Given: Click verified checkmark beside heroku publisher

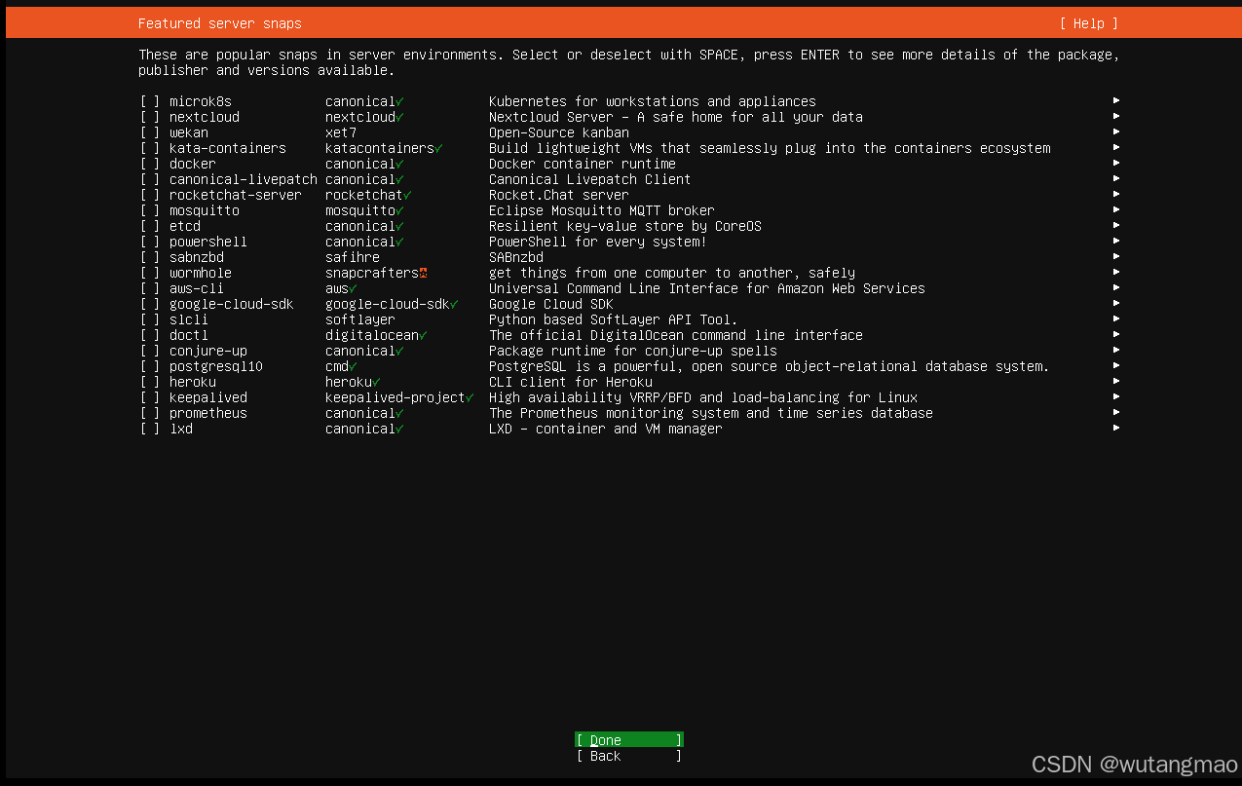Looking at the screenshot, I should pyautogui.click(x=376, y=382).
